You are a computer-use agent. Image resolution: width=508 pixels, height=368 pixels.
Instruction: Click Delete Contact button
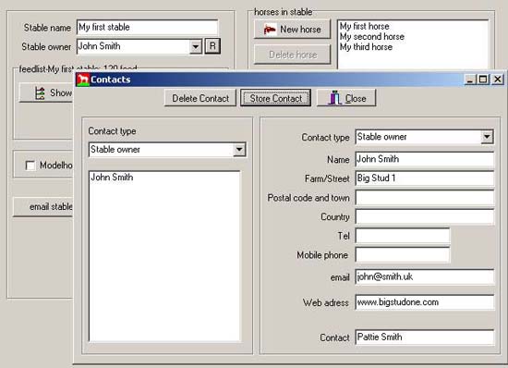[200, 98]
